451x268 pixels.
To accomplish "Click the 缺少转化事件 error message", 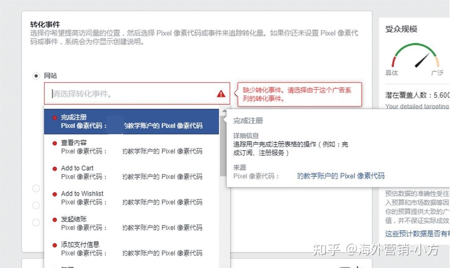I will 299,94.
